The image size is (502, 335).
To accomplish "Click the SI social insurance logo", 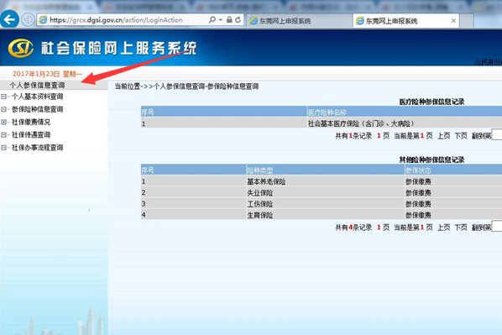I will [x=20, y=48].
